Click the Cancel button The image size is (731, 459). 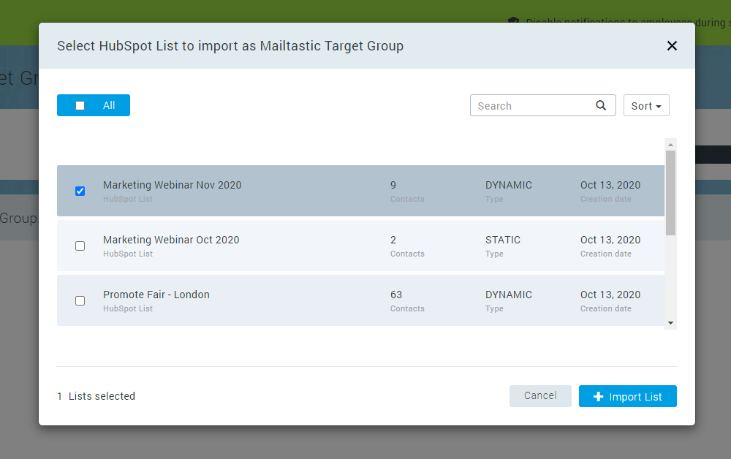tap(540, 396)
